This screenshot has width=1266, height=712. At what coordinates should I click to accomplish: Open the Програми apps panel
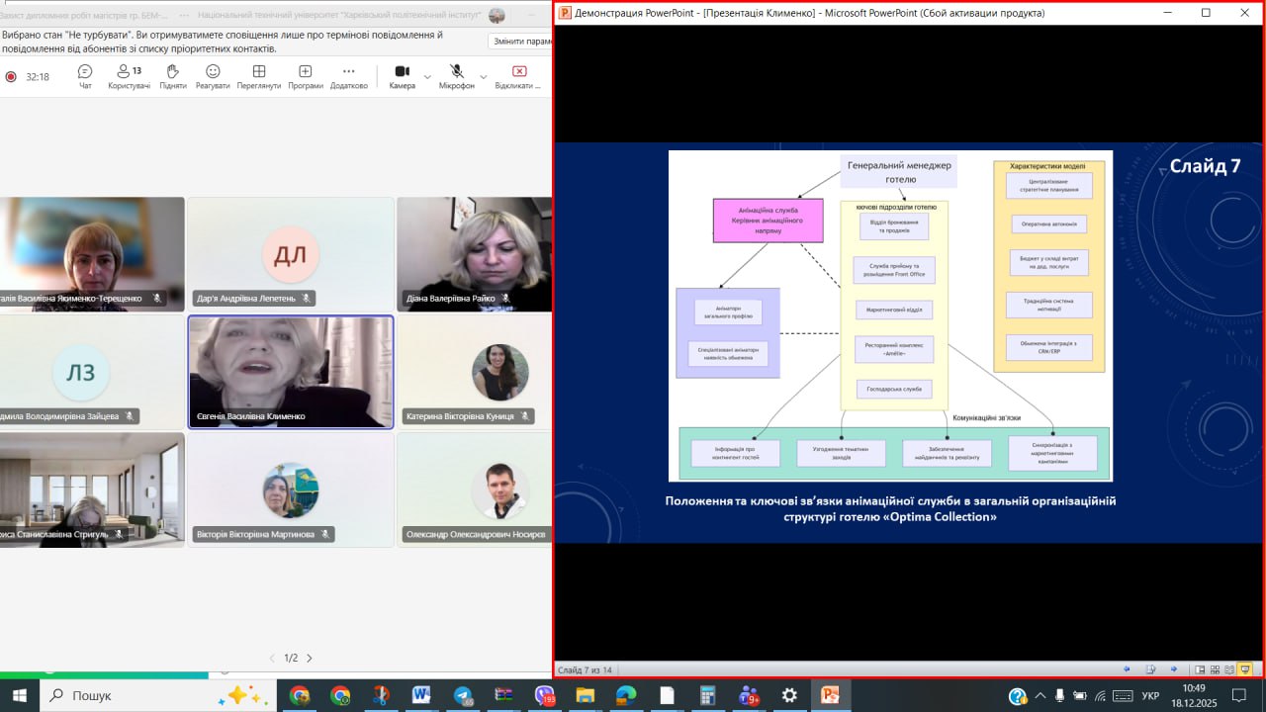point(306,76)
